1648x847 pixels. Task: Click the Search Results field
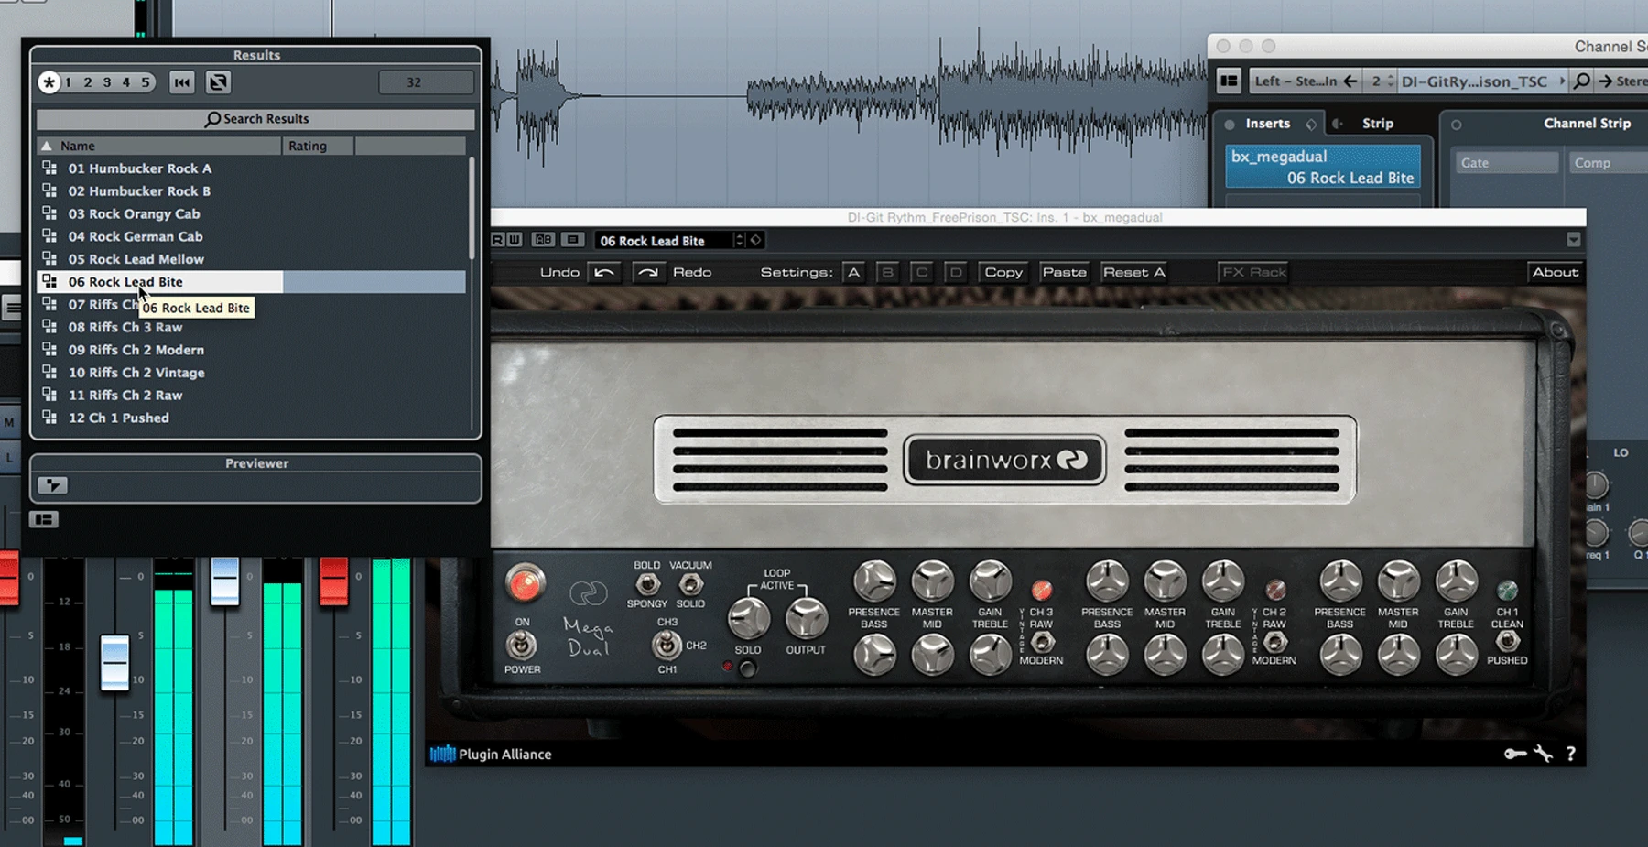pyautogui.click(x=256, y=119)
